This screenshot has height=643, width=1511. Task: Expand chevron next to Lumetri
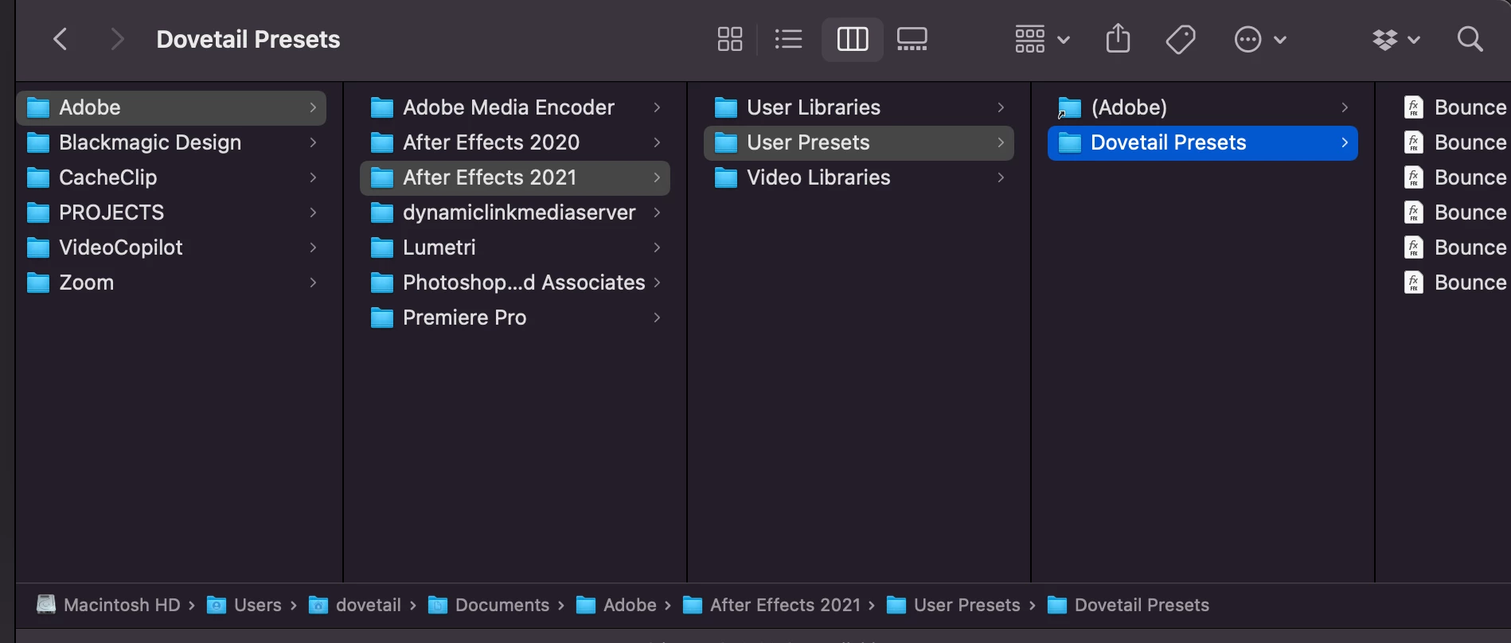tap(657, 247)
